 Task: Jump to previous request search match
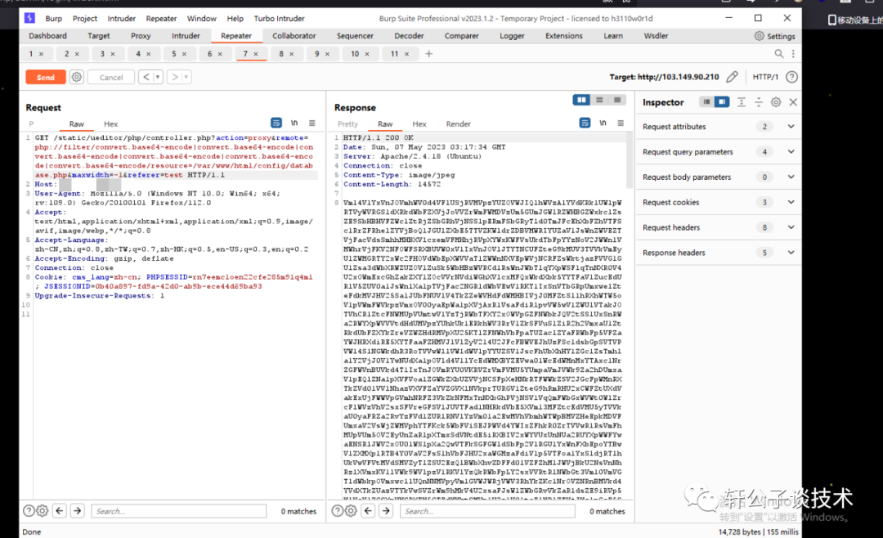[60, 511]
